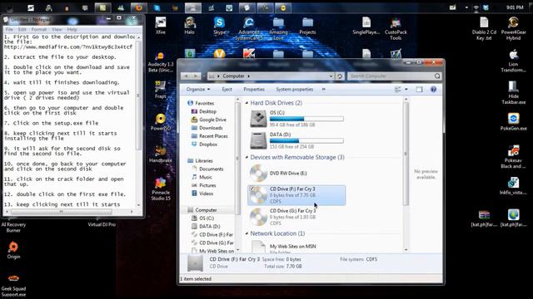Toggle the preview pane button in Explorer toolbar
Screen dimensions: 533x299
(419, 89)
